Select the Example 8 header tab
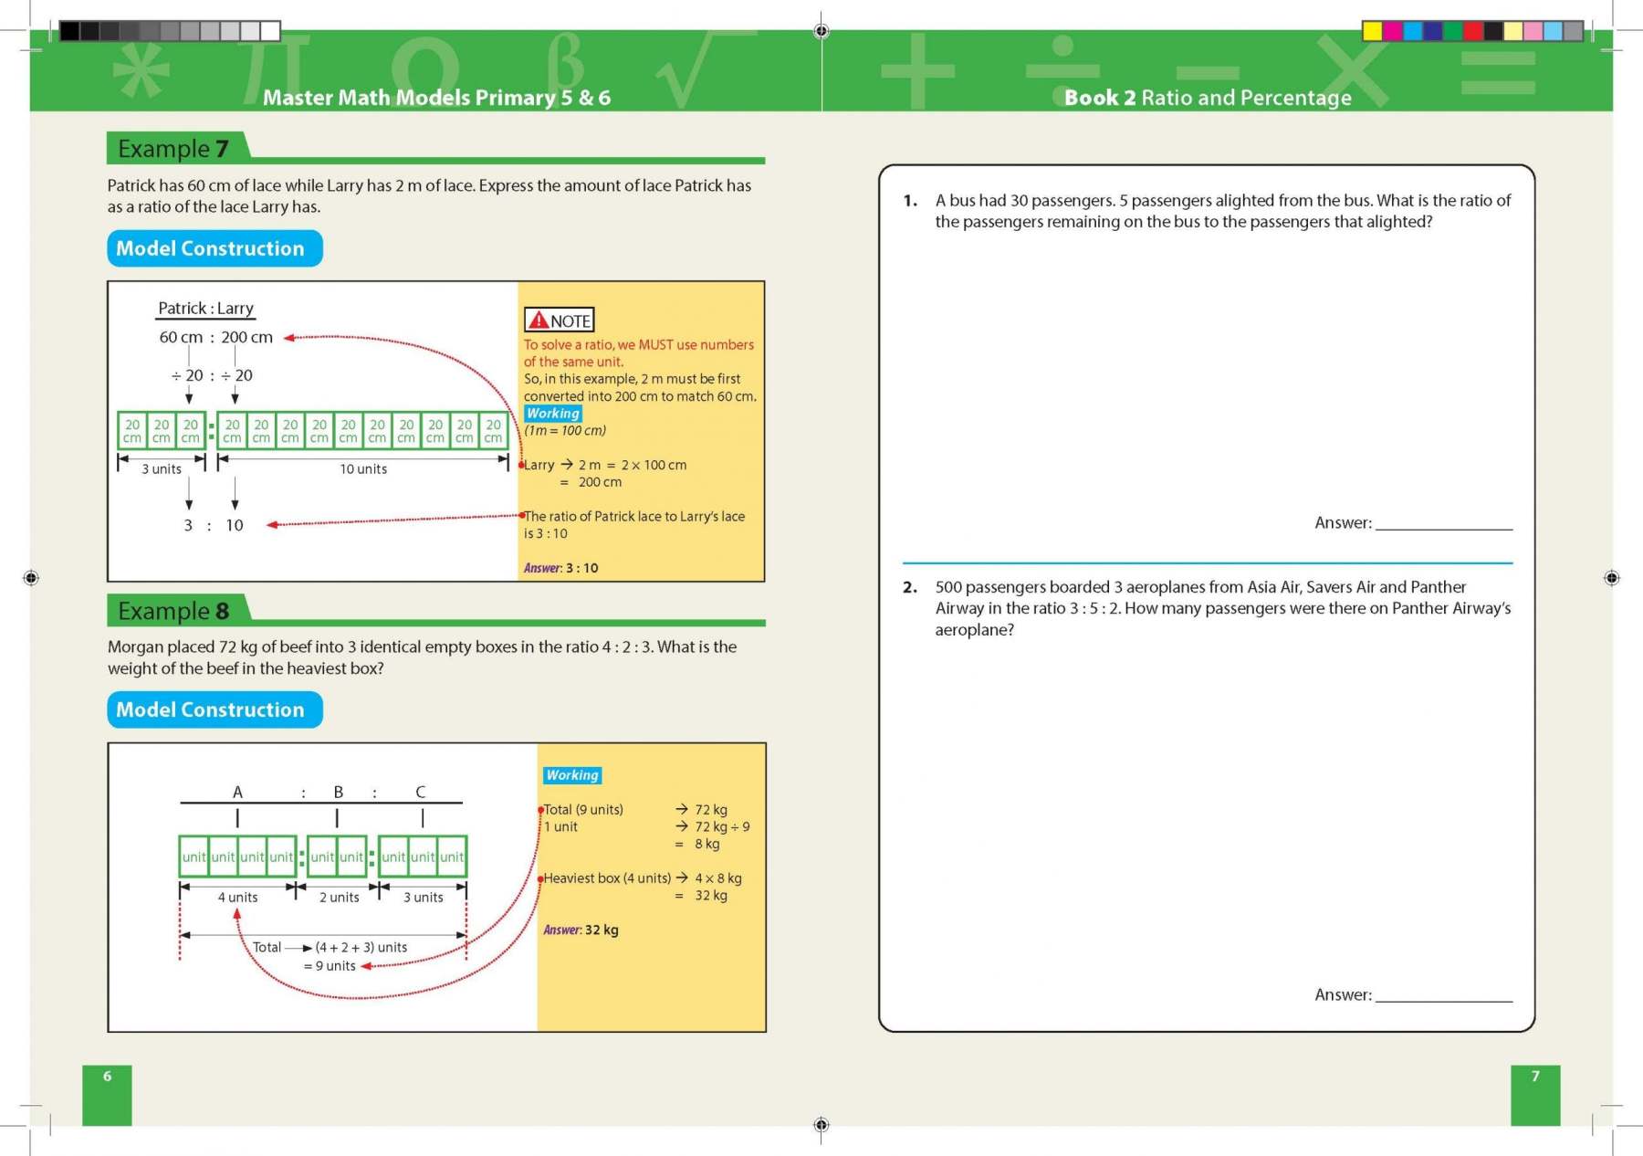This screenshot has width=1643, height=1156. coord(173,608)
